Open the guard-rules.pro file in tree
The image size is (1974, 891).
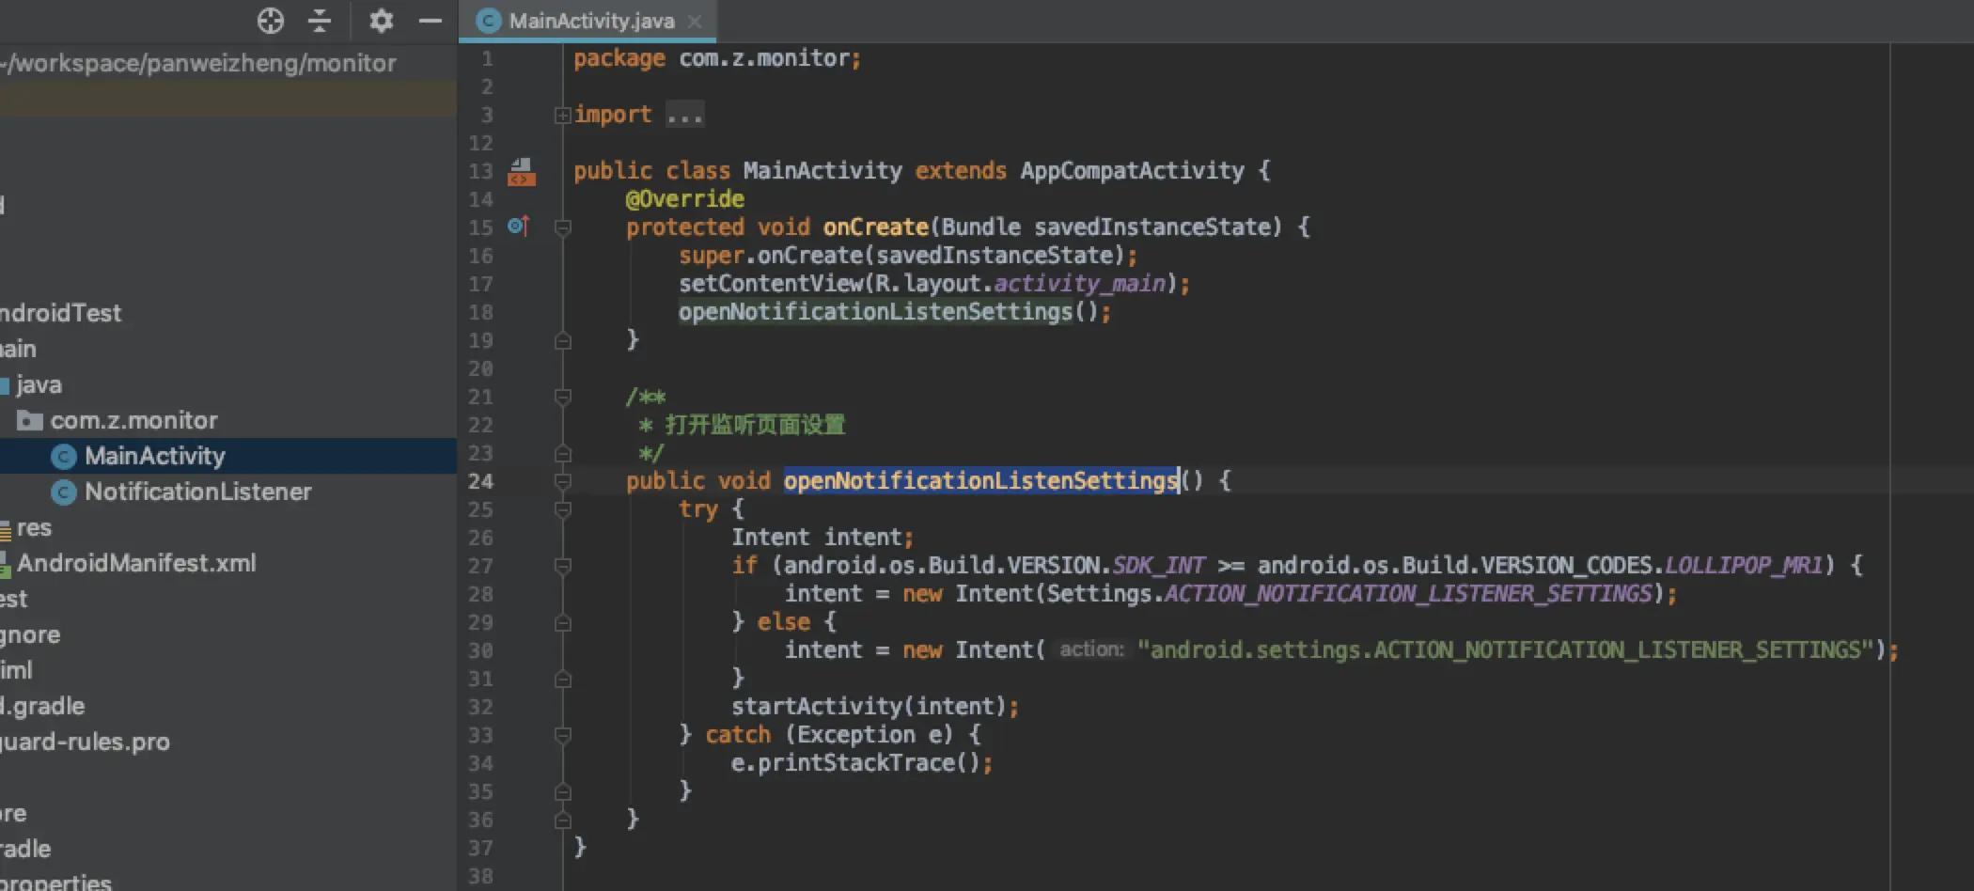pyautogui.click(x=85, y=742)
